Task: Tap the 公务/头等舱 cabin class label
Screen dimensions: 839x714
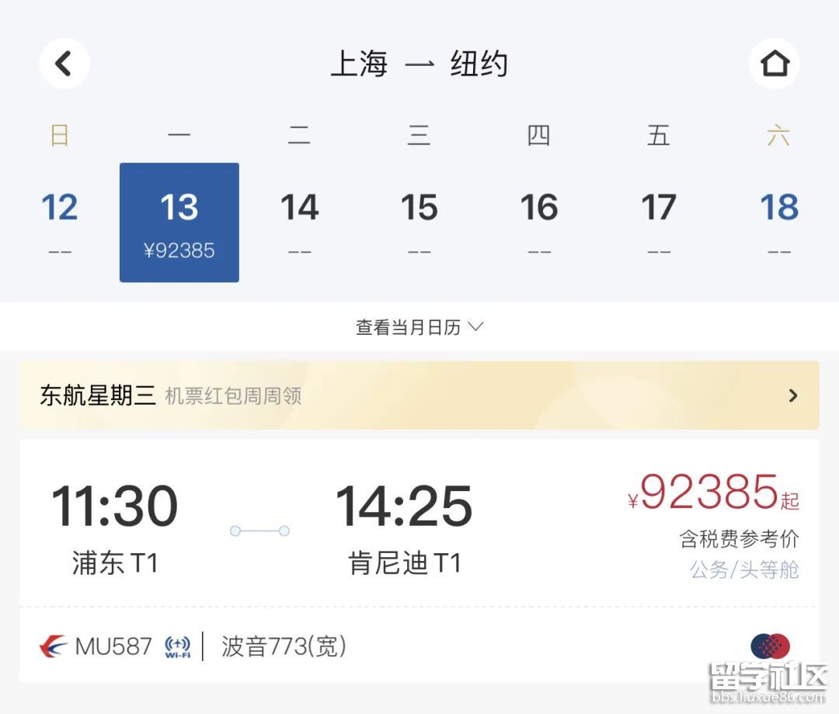Action: 744,569
